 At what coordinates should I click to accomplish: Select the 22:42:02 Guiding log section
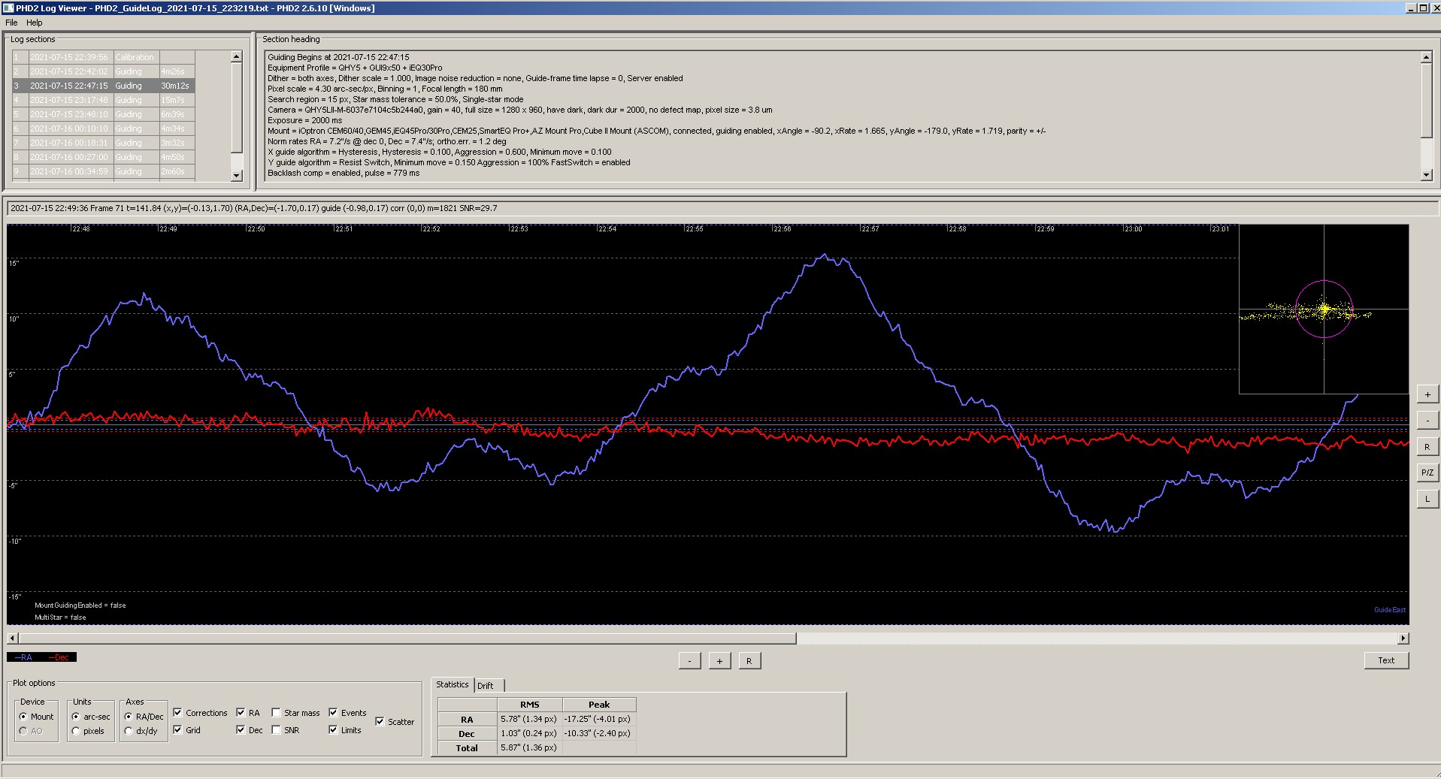[x=103, y=71]
